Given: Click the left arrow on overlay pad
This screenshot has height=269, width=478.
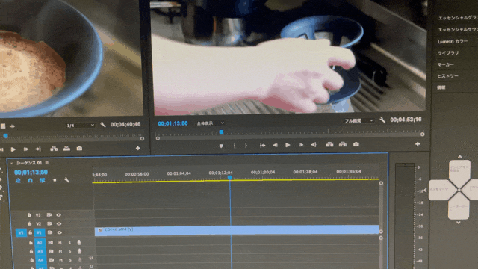Looking at the screenshot, I should (426, 191).
